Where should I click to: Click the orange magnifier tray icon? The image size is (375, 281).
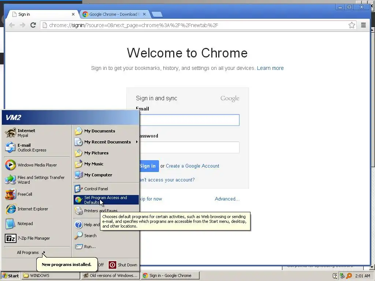(x=349, y=276)
